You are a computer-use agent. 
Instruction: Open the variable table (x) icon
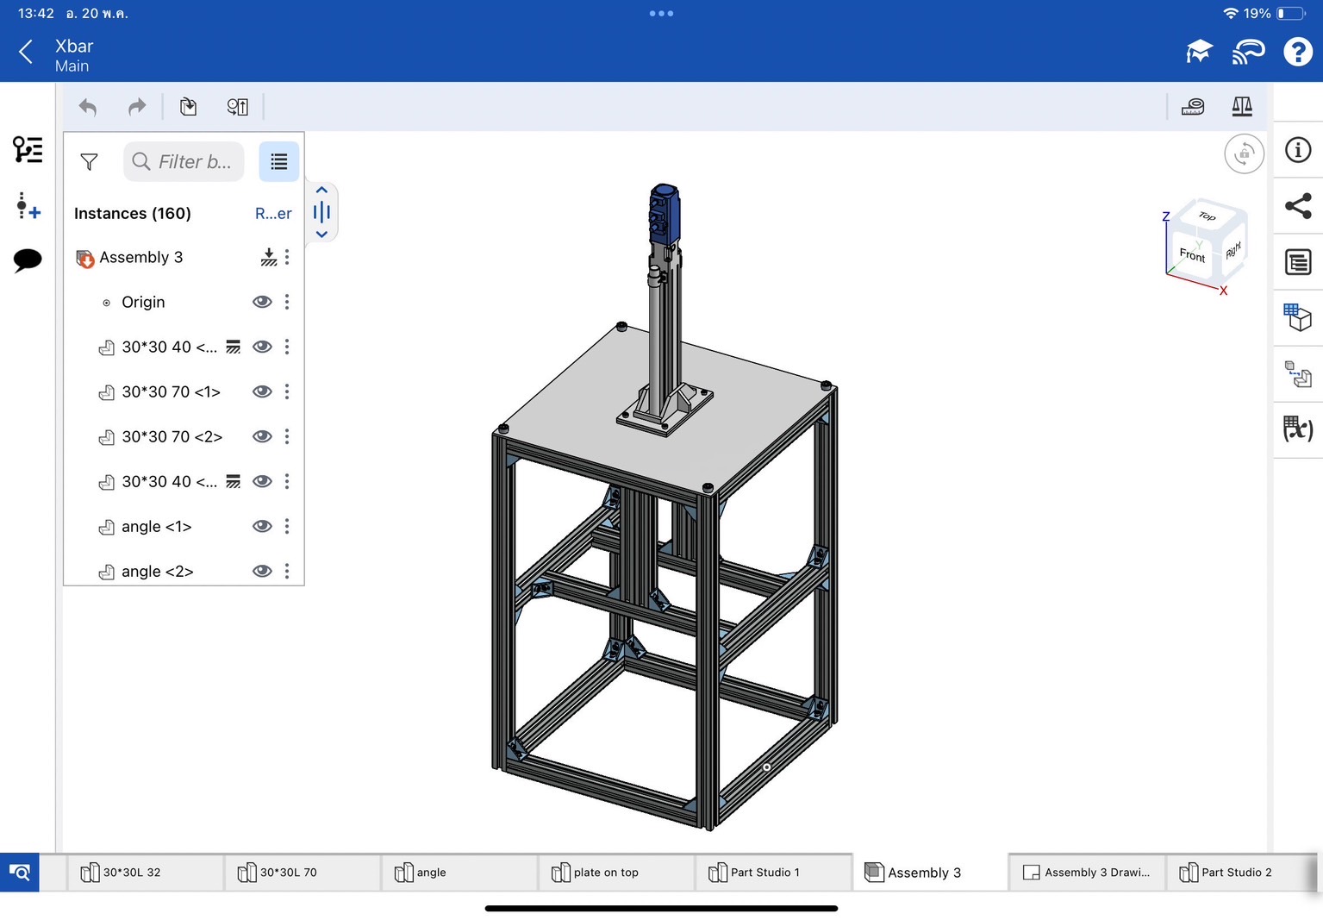[x=1298, y=429]
